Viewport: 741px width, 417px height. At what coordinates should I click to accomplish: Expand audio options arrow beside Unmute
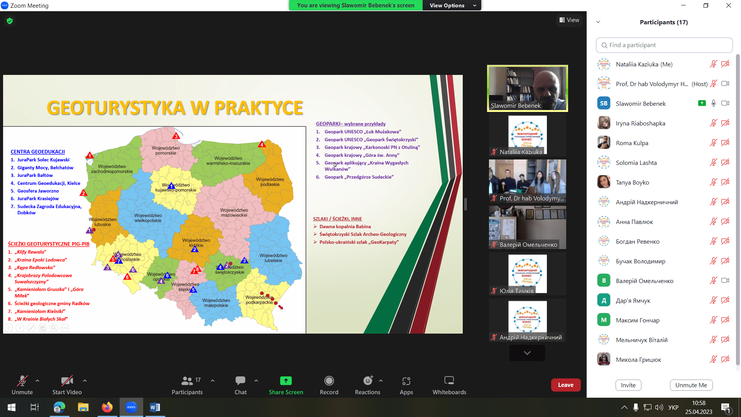tap(37, 381)
